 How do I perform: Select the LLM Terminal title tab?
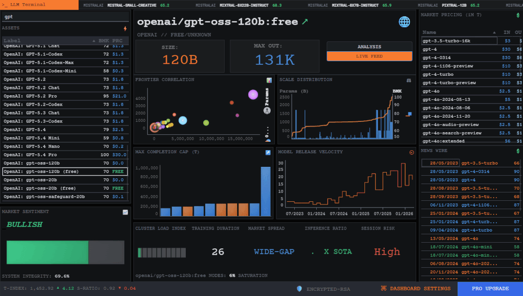pyautogui.click(x=39, y=5)
